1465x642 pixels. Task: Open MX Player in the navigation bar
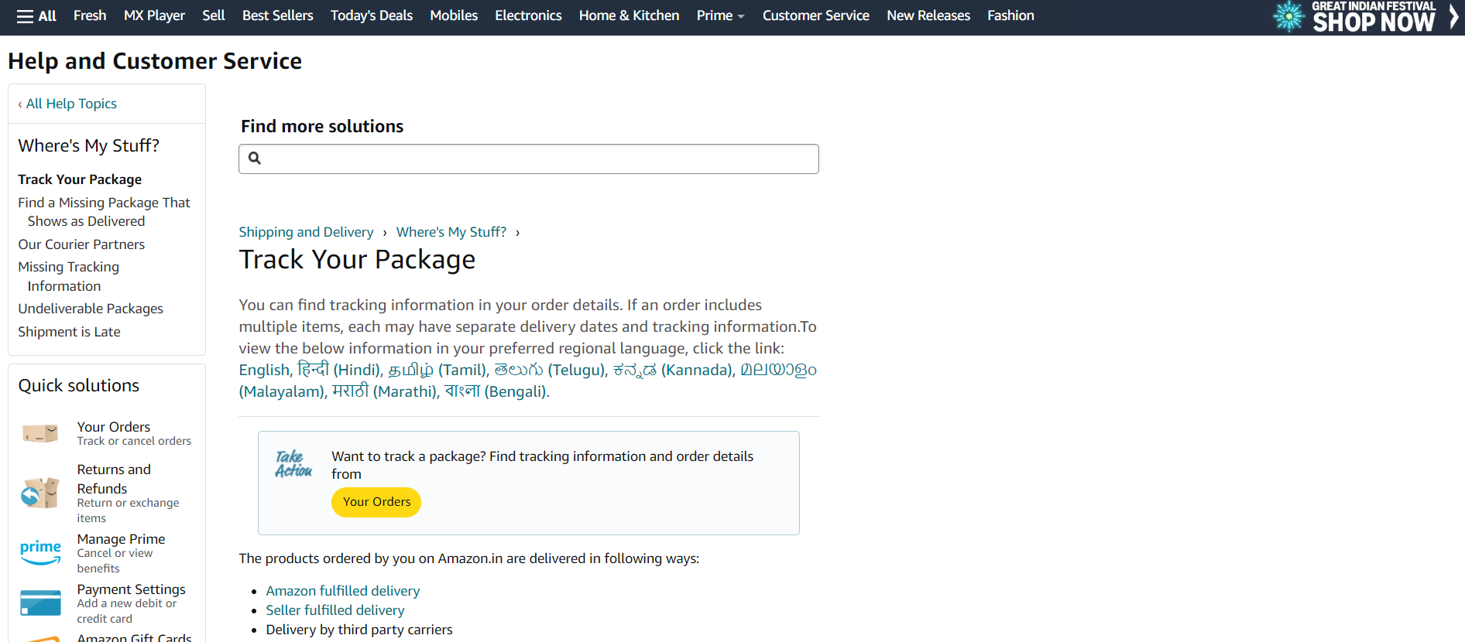pos(154,15)
